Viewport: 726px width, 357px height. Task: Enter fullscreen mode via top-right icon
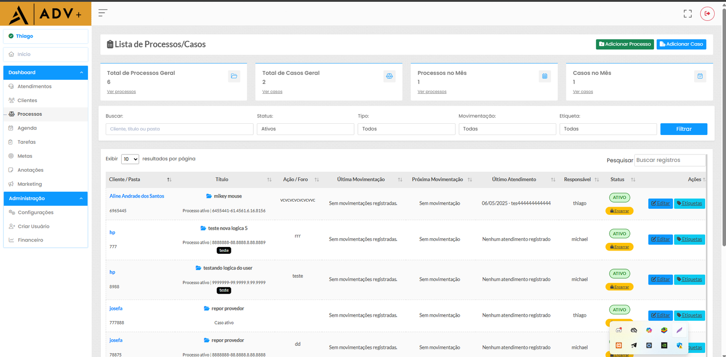coord(687,14)
